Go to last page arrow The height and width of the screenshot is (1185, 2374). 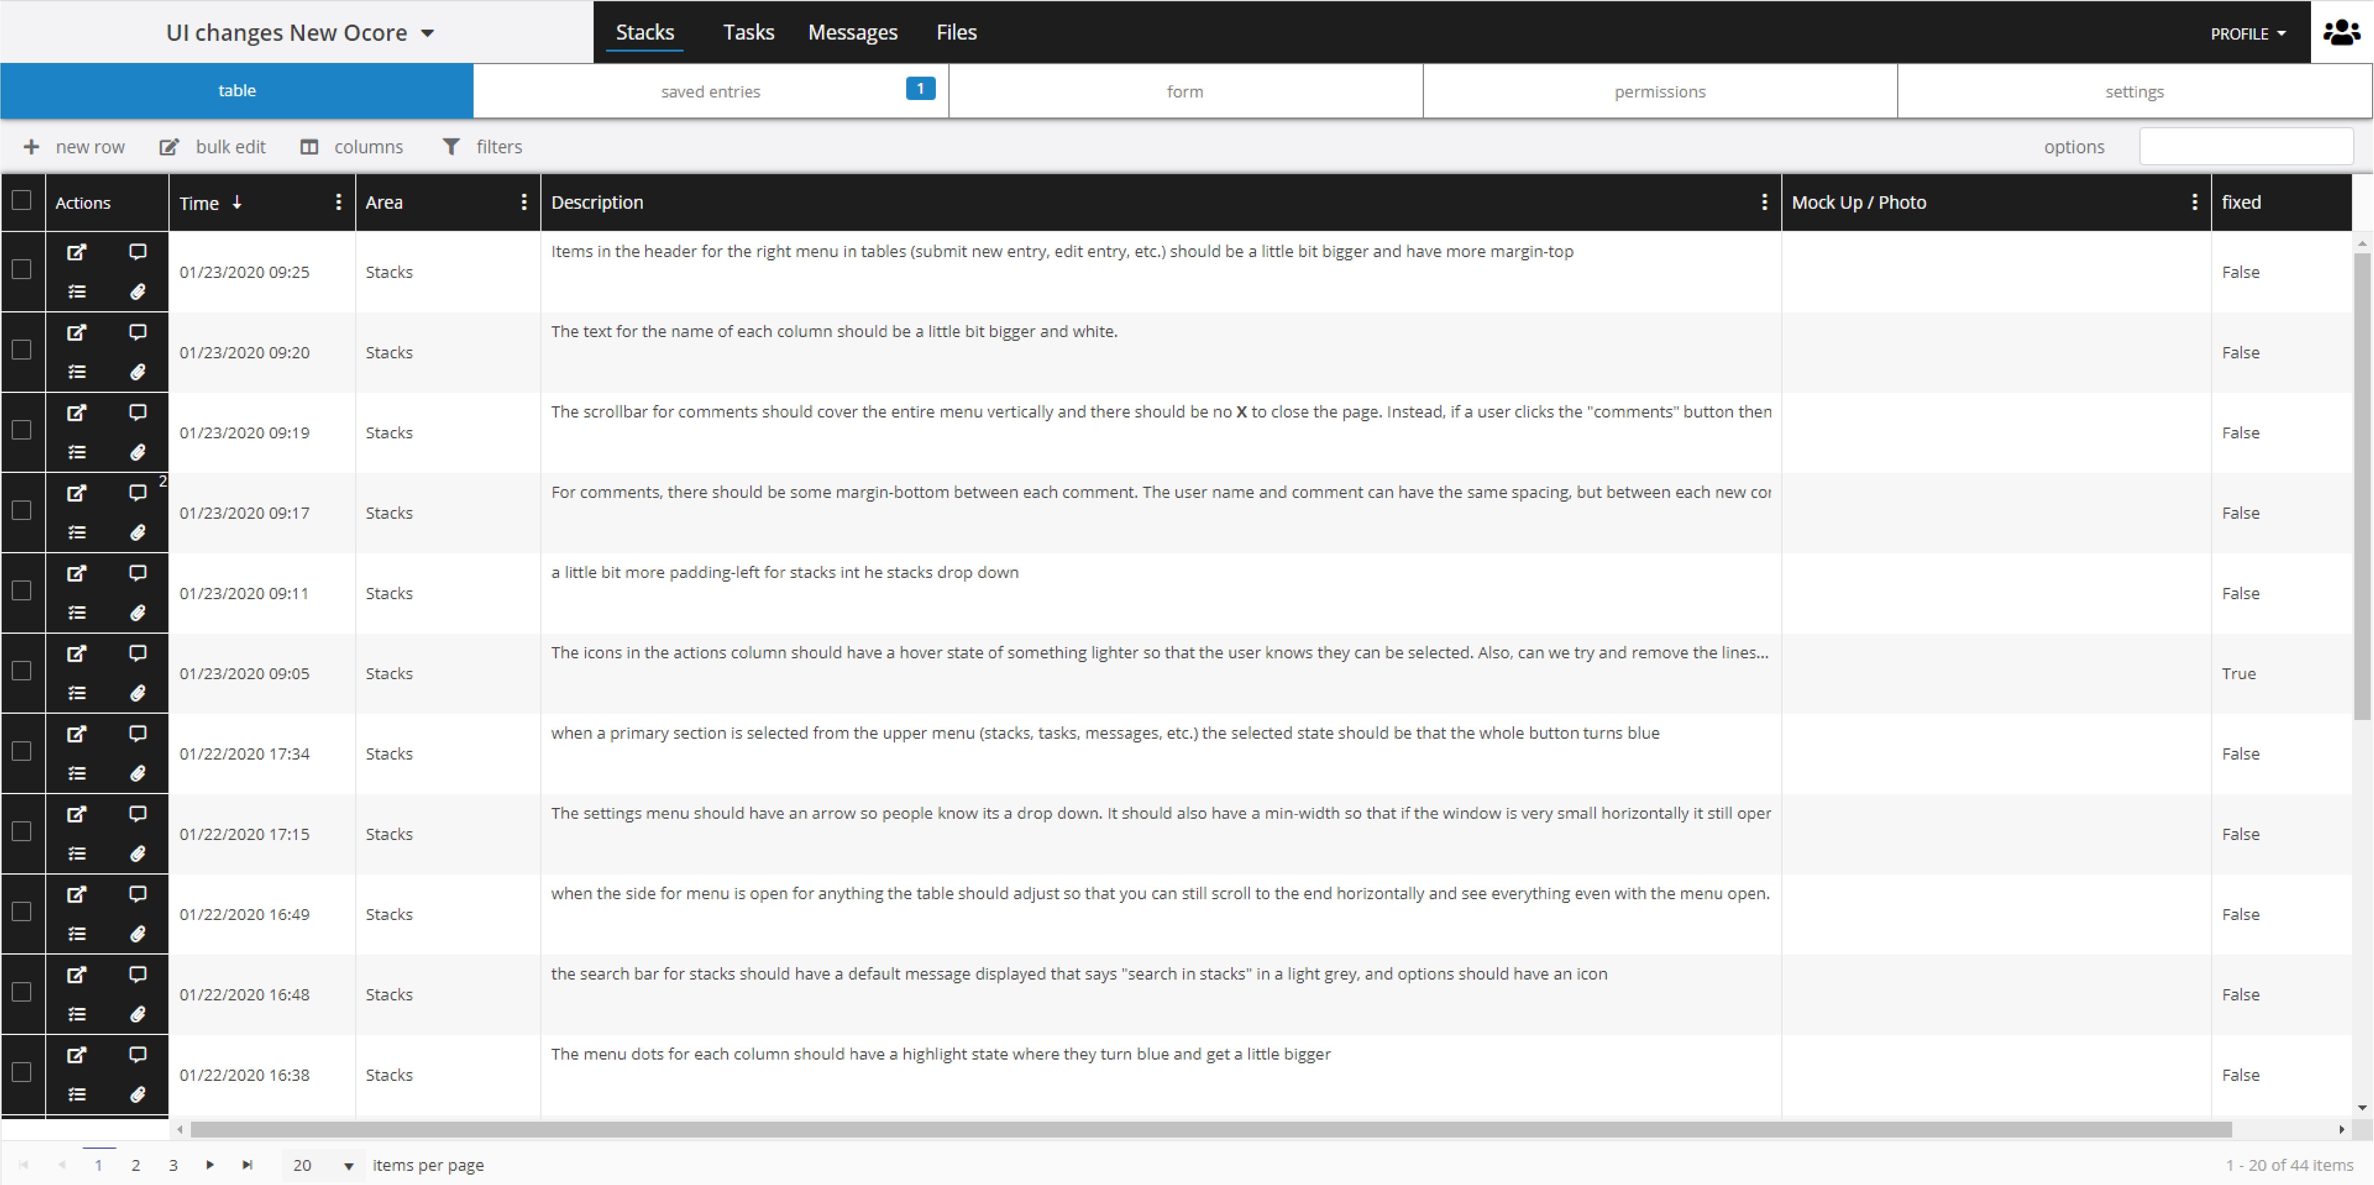pyautogui.click(x=247, y=1165)
